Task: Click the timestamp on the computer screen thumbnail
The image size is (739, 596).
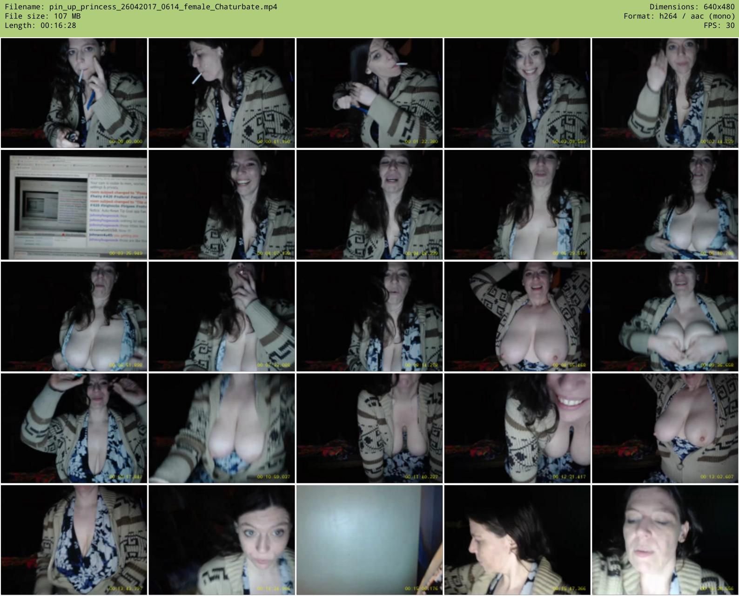Action: tap(128, 254)
